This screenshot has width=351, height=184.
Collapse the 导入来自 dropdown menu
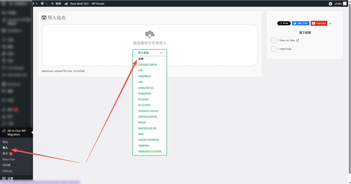pyautogui.click(x=161, y=53)
